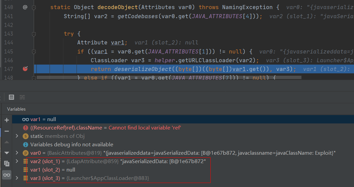The image size is (354, 187).
Task: Click the Evaluate Expression calculator icon
Action: point(11,97)
